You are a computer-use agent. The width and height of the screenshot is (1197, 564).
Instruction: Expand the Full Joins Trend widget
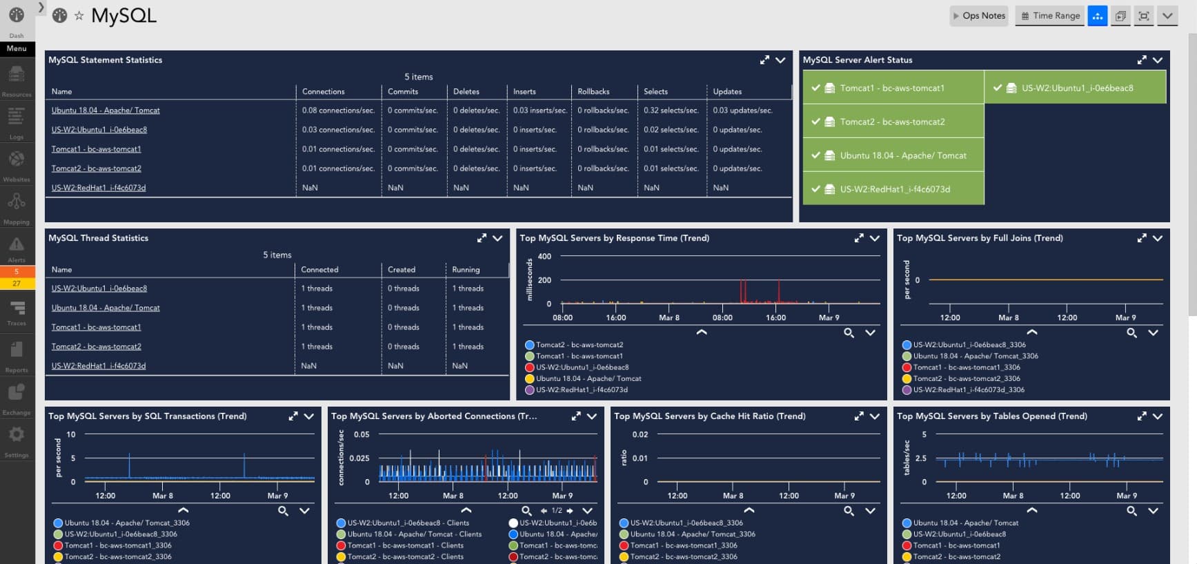pos(1142,238)
